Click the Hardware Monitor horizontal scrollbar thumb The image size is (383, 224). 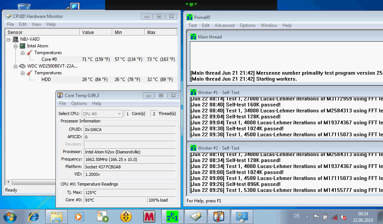pyautogui.click(x=34, y=182)
